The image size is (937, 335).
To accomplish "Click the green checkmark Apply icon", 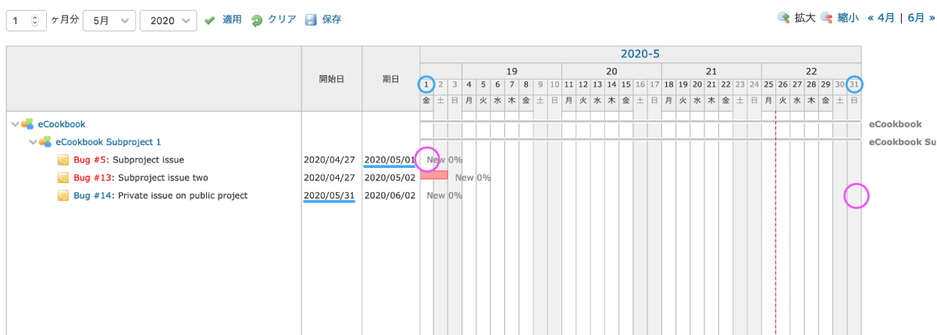I will [209, 20].
